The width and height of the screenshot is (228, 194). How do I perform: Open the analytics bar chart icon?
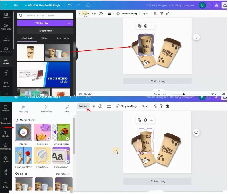217,5
